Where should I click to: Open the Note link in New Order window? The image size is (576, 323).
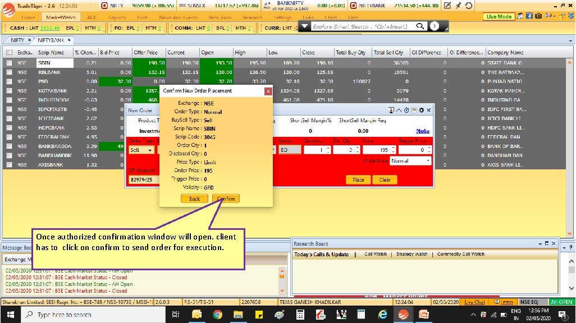[x=422, y=131]
